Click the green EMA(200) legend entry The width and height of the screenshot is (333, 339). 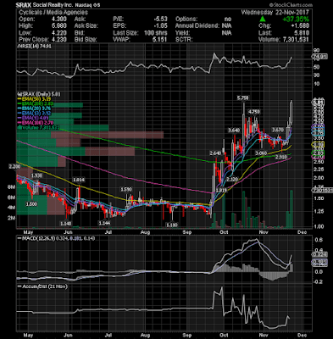tap(35, 103)
